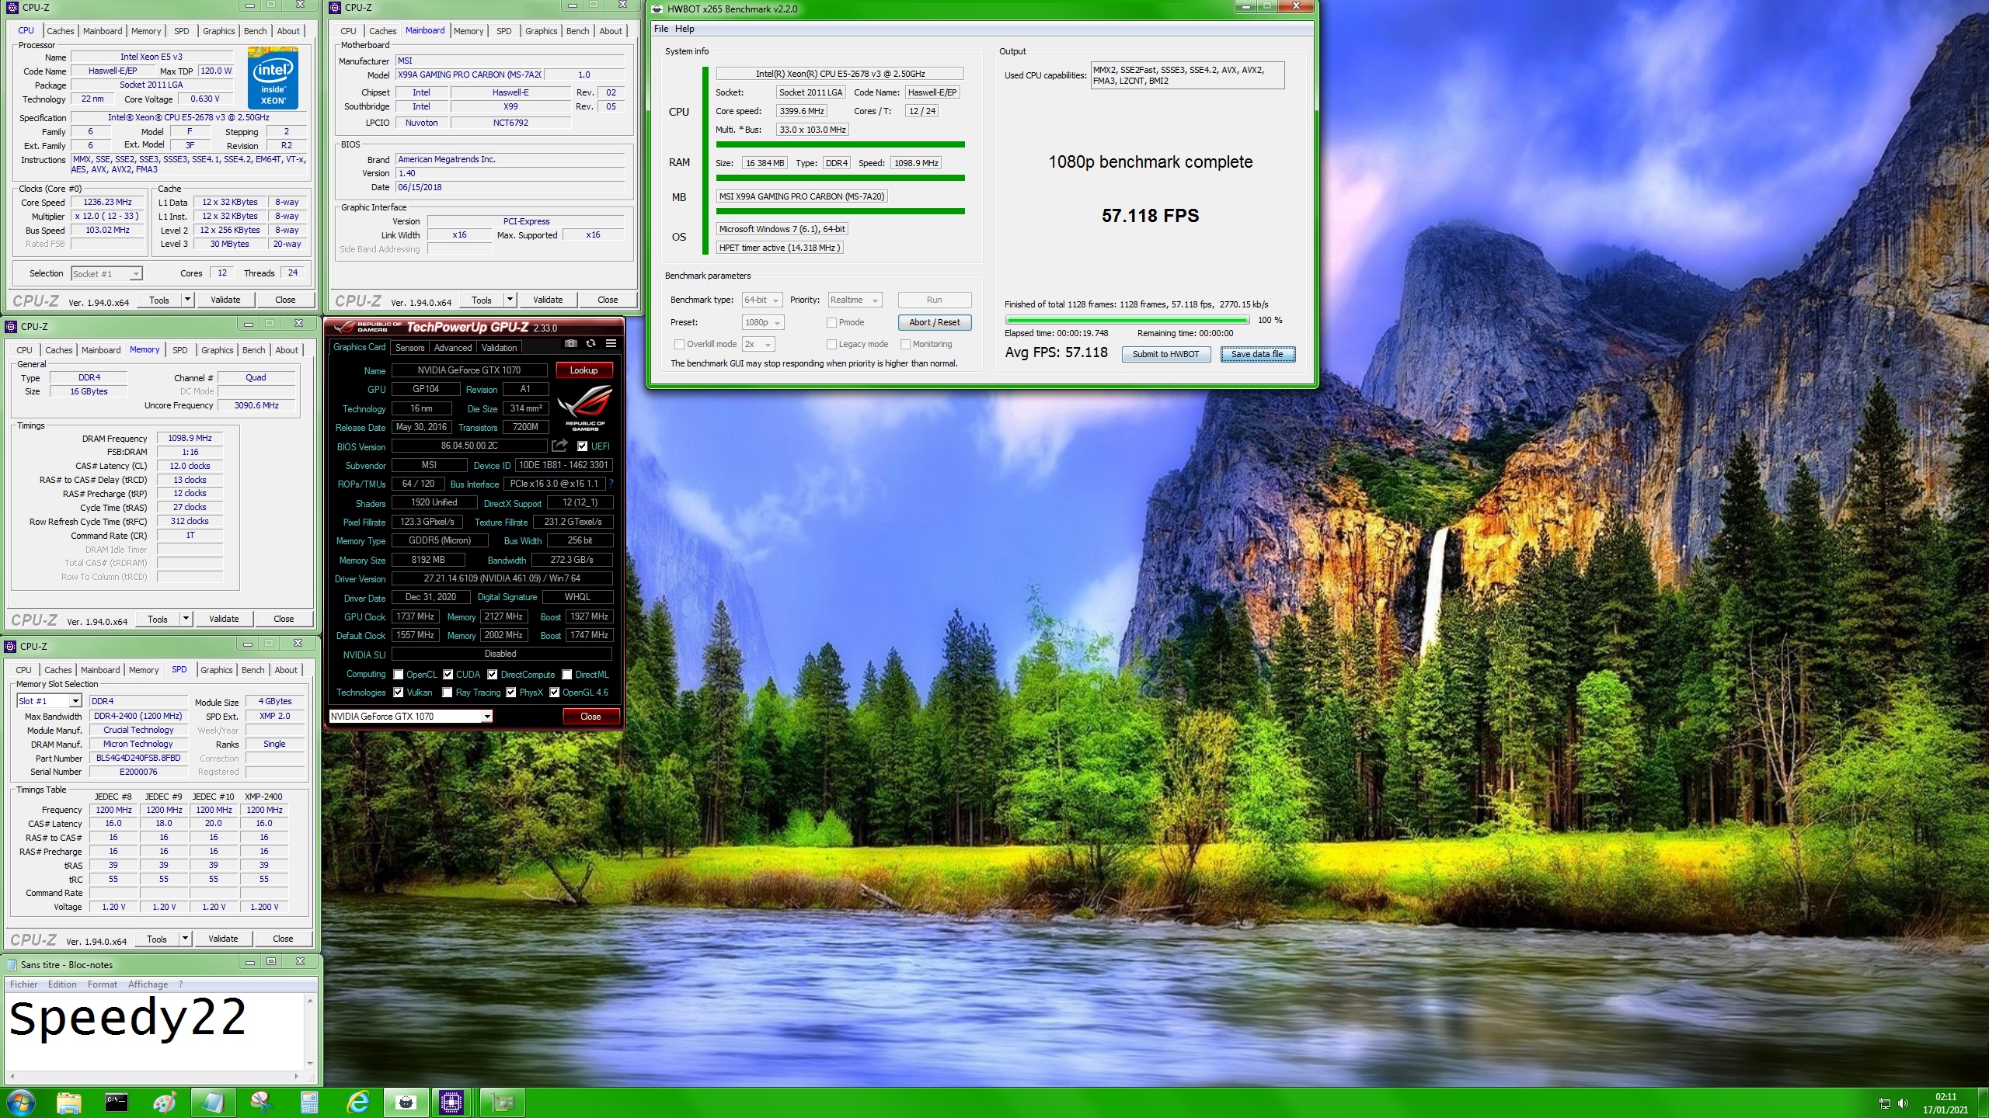Viewport: 1989px width, 1118px height.
Task: Click the Lookup button in GPU-Z
Action: tap(583, 370)
